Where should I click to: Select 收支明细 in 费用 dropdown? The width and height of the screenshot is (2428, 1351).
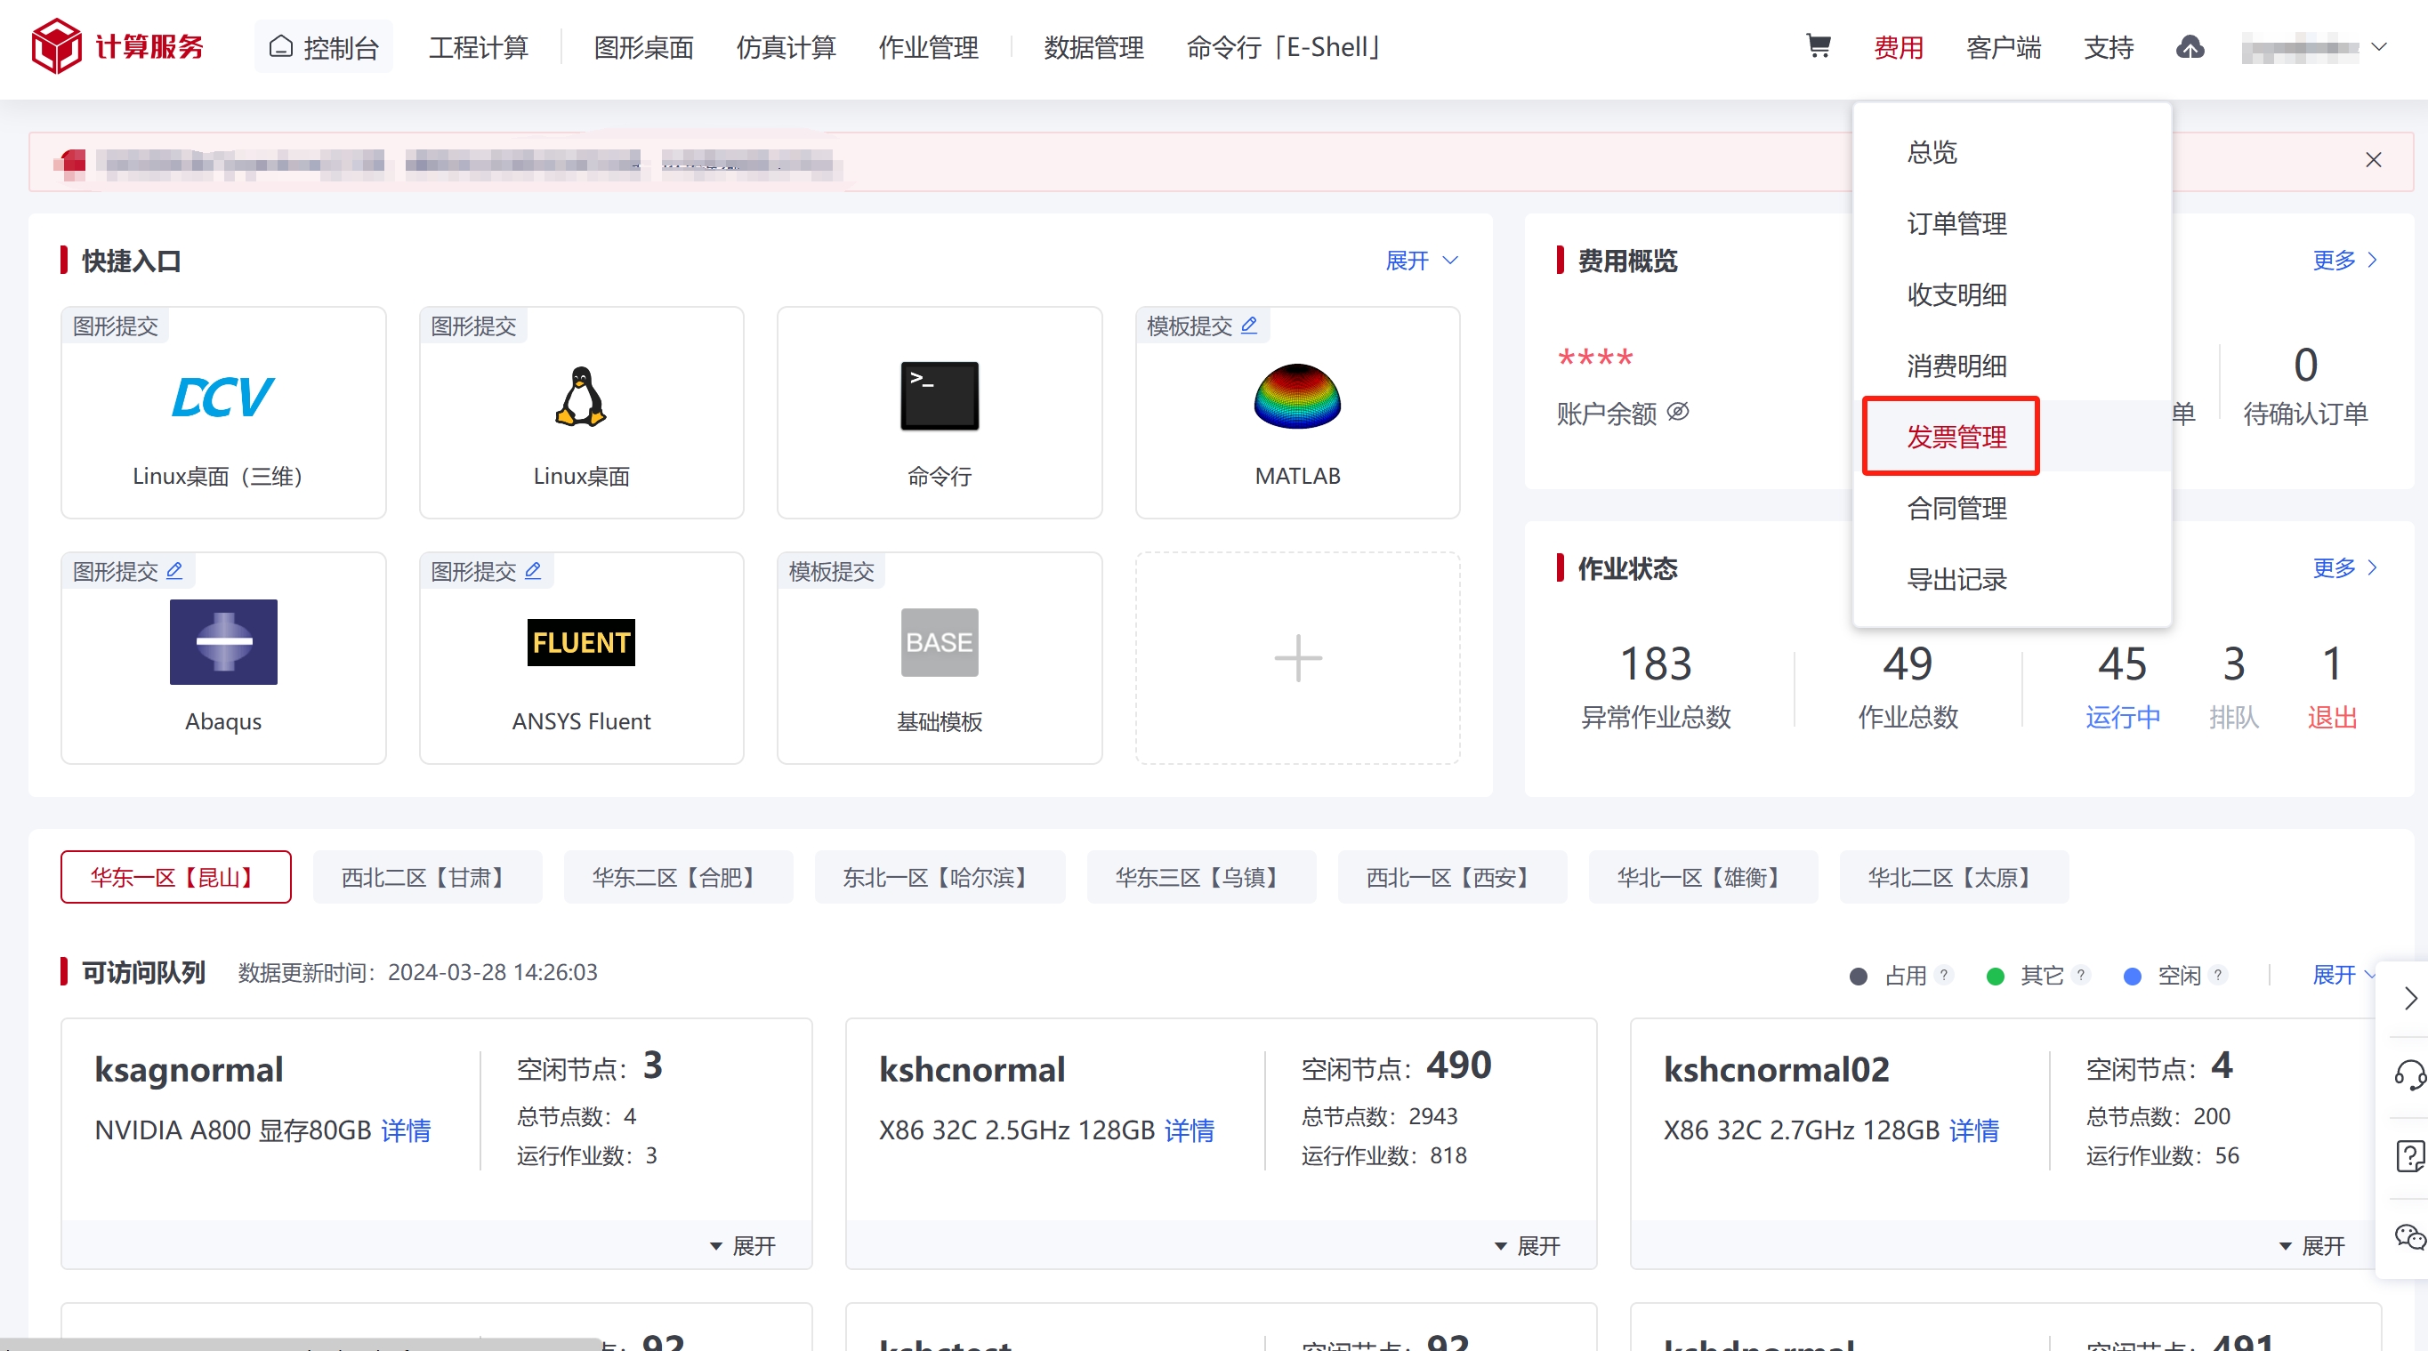tap(2012, 295)
